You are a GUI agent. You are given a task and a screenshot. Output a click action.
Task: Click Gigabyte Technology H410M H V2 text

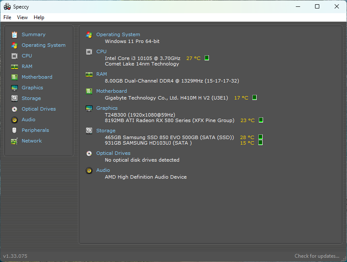click(166, 98)
